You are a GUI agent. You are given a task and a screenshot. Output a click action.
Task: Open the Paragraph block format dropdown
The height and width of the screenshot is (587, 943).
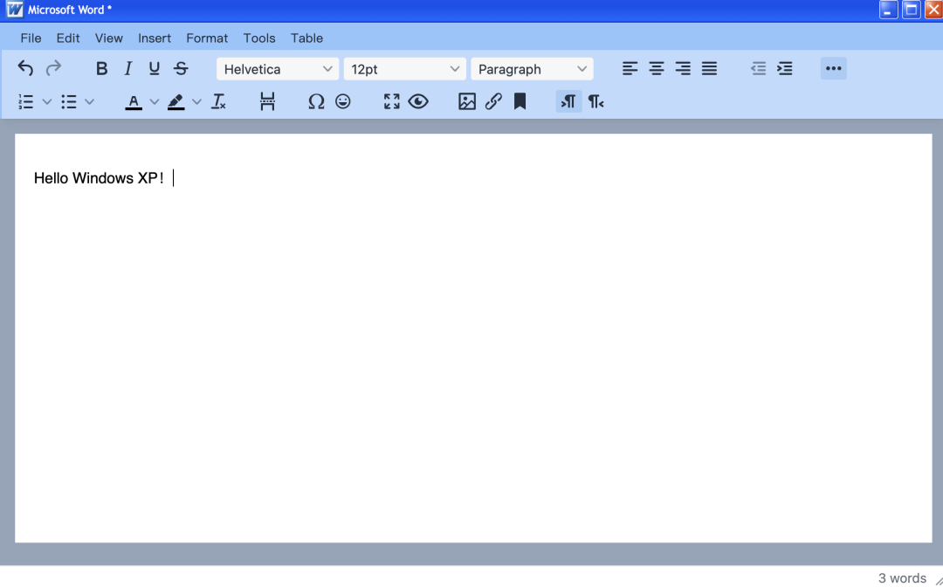click(533, 69)
